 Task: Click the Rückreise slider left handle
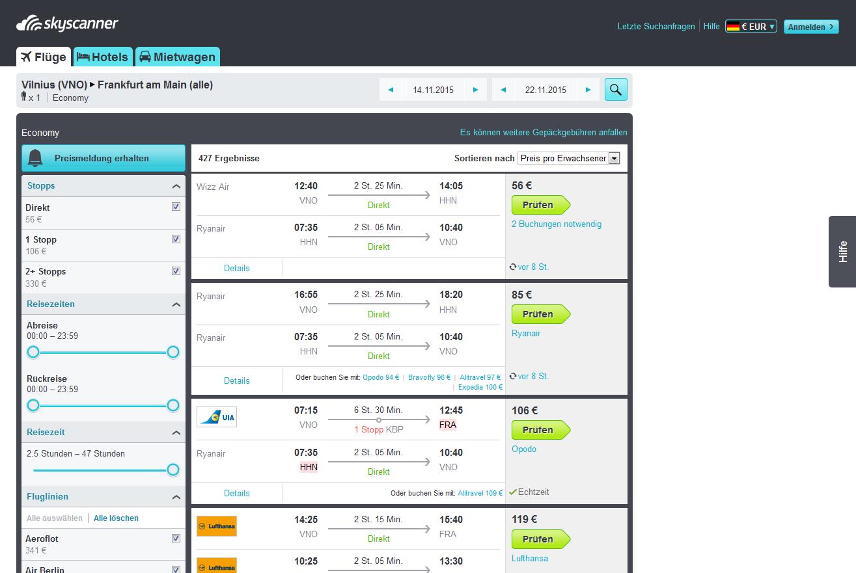pyautogui.click(x=33, y=405)
